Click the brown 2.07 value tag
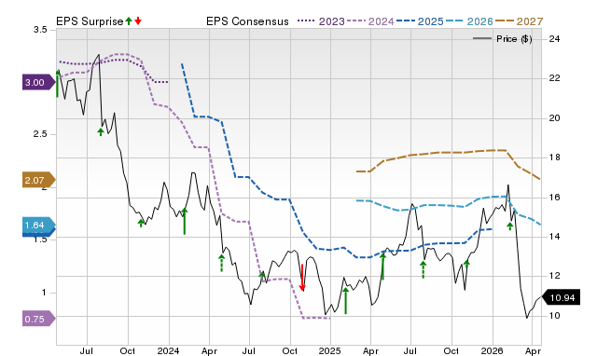Viewport: 597px width, 356px height. coord(38,180)
